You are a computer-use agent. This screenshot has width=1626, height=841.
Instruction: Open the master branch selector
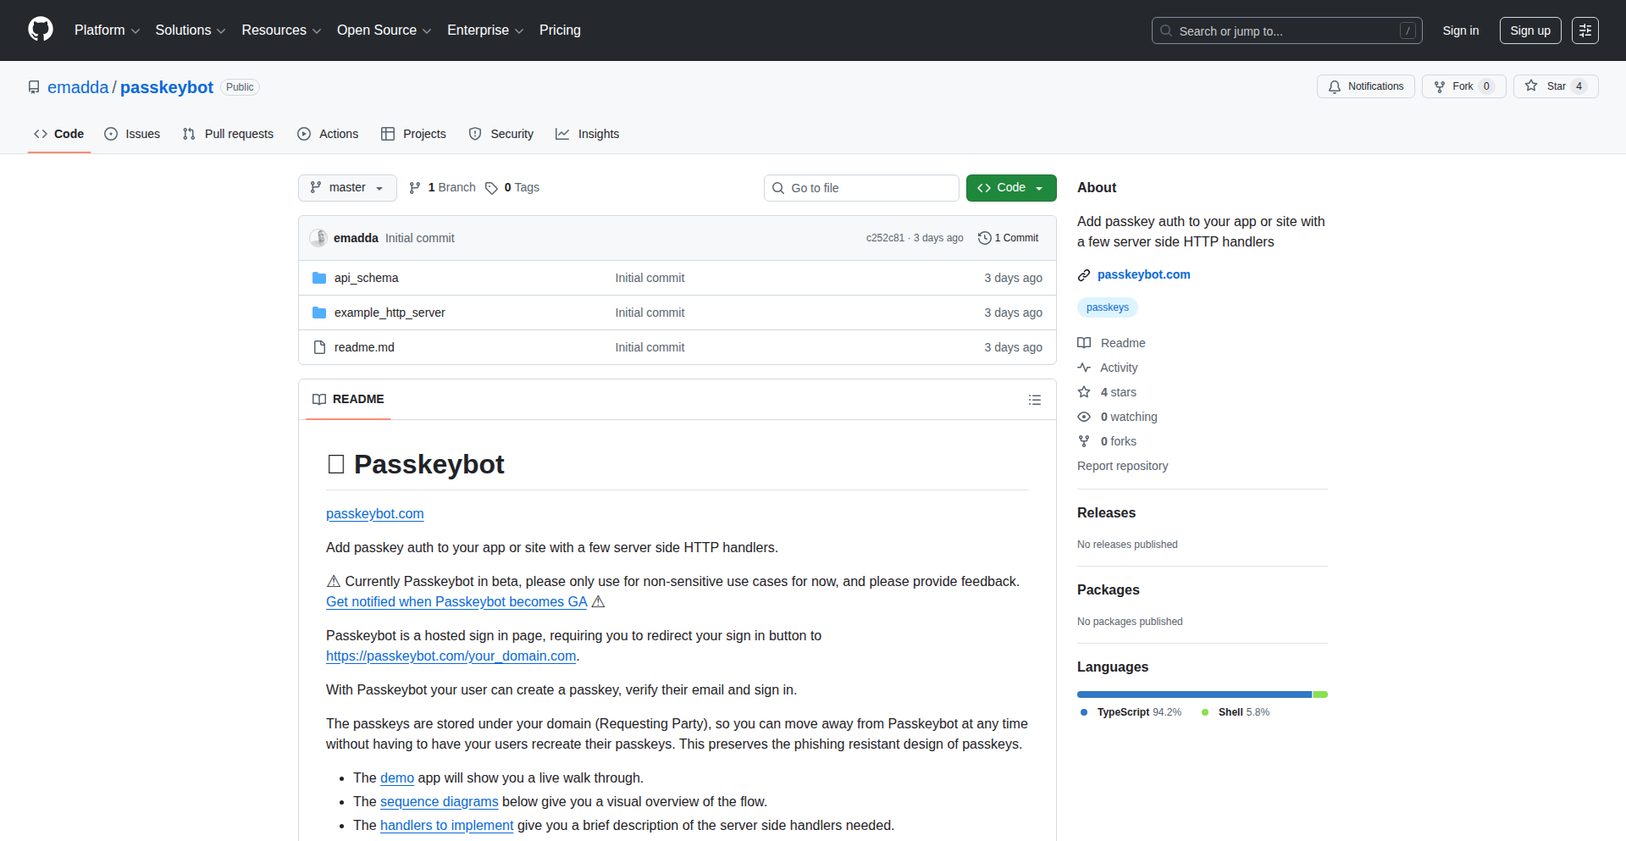click(346, 187)
